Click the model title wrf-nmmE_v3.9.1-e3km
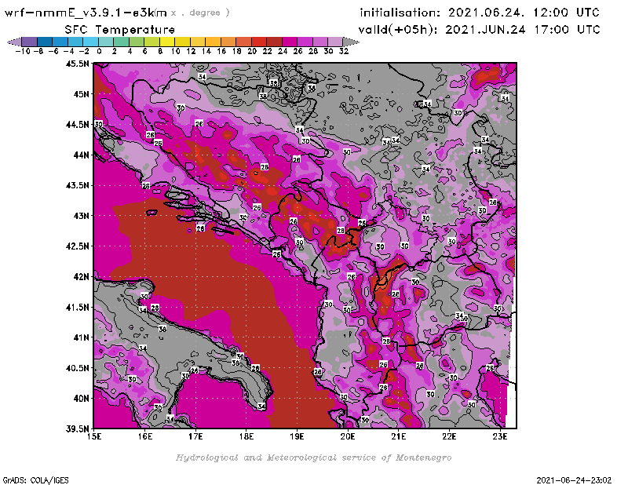The width and height of the screenshot is (628, 485). [x=86, y=13]
